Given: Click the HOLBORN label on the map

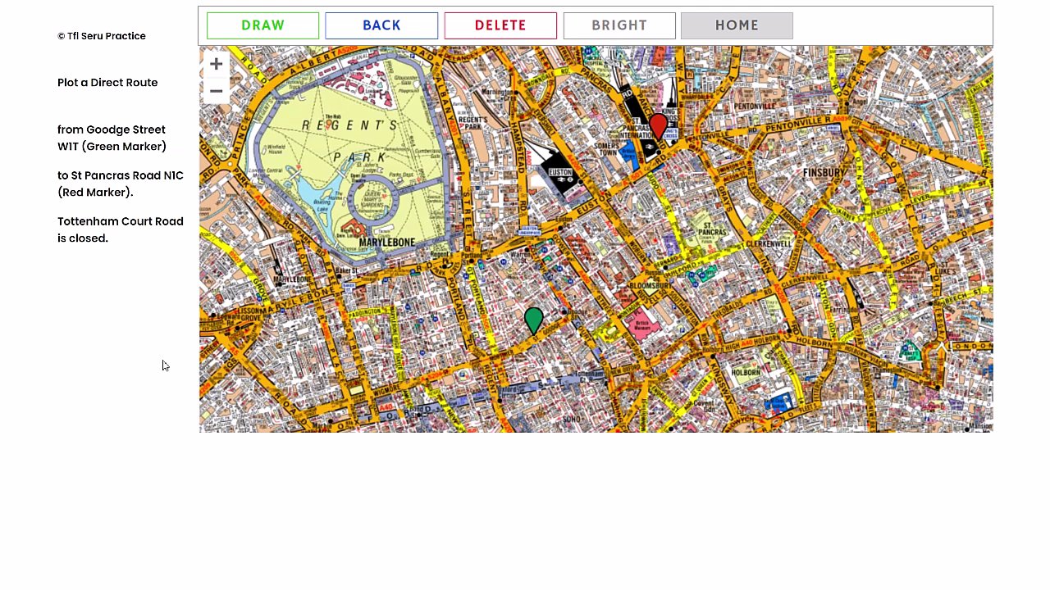Looking at the screenshot, I should tap(746, 373).
